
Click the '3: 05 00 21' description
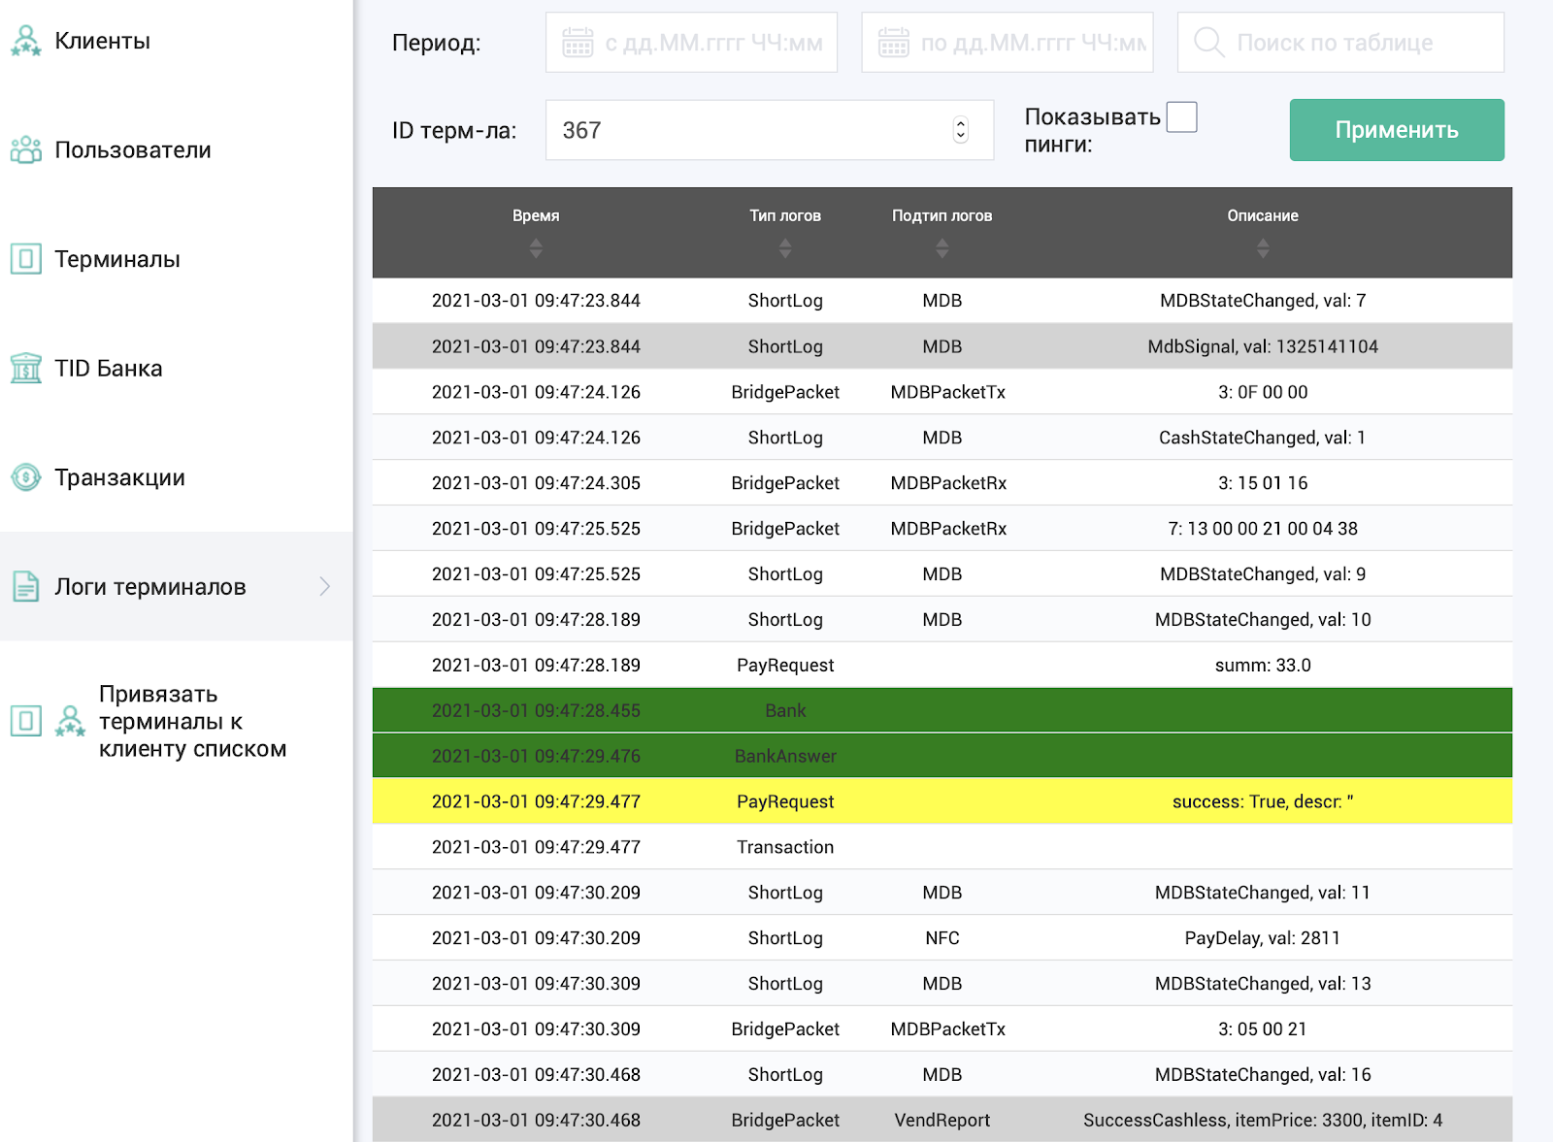click(x=1263, y=1028)
